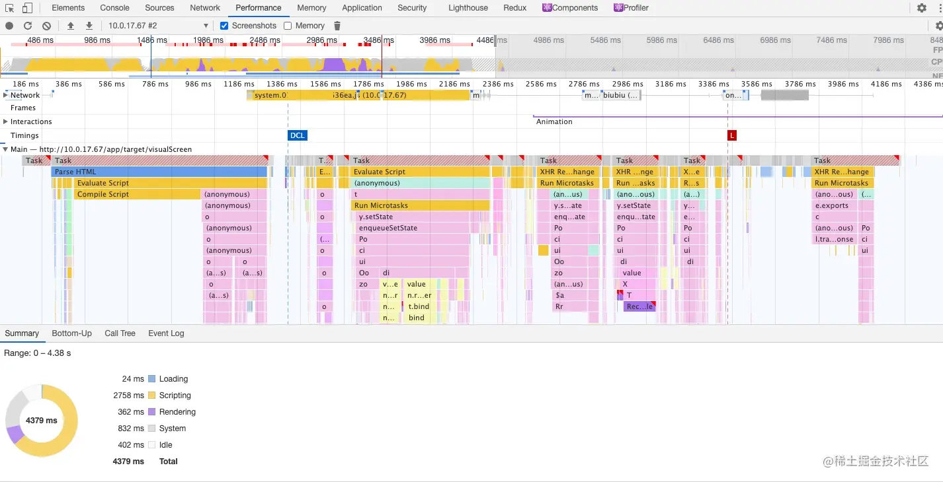The width and height of the screenshot is (943, 482).
Task: Open the 10.0.17.67 #2 recording dropdown
Action: (x=158, y=26)
